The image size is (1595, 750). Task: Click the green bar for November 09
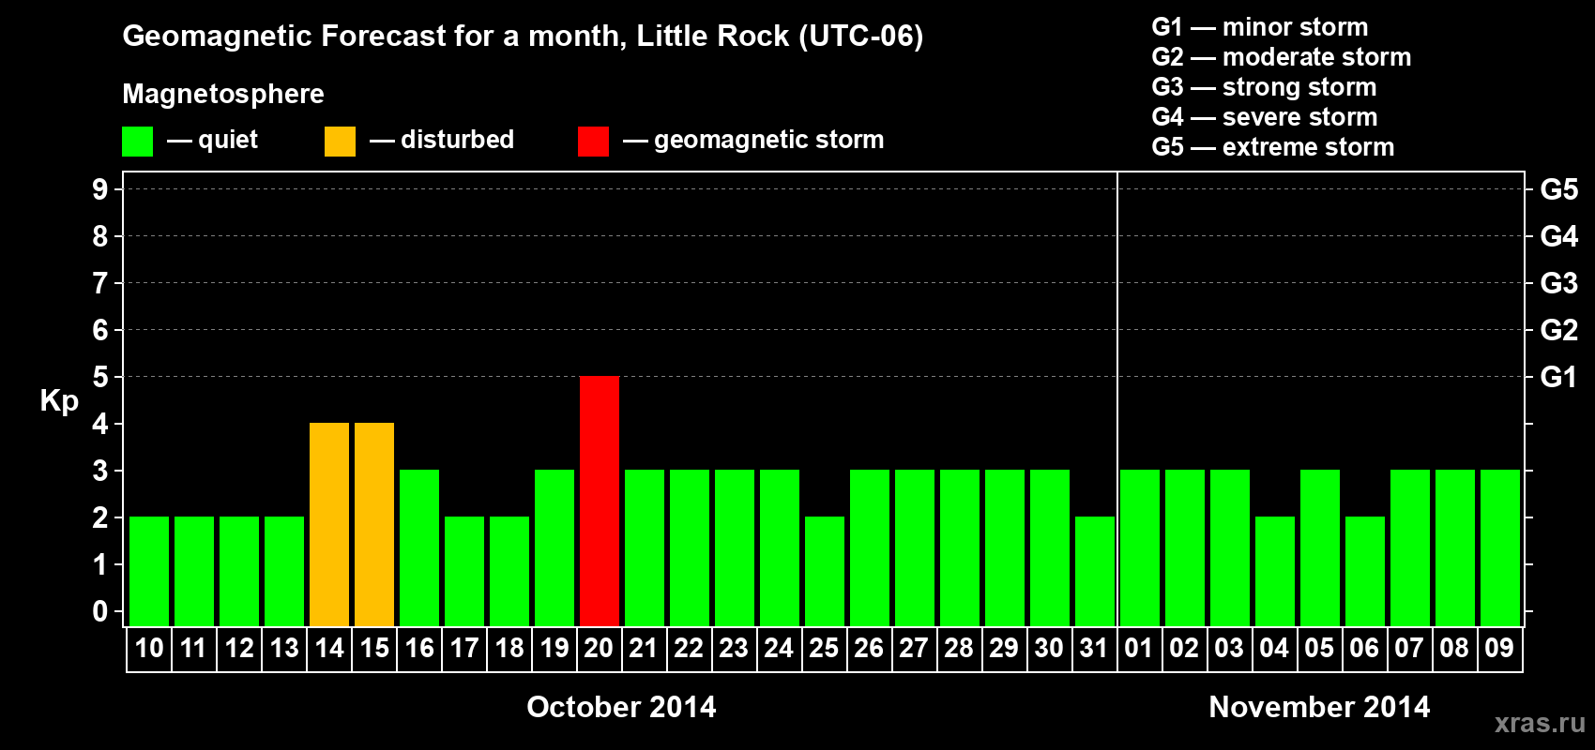pyautogui.click(x=1500, y=547)
